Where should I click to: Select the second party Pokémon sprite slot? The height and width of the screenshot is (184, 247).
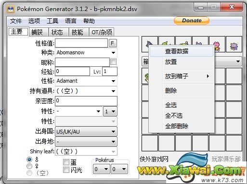(167, 44)
